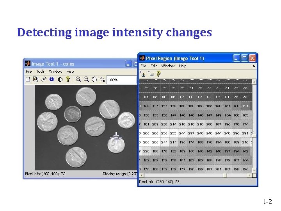Select pixel cell with value 208

click(x=209, y=124)
